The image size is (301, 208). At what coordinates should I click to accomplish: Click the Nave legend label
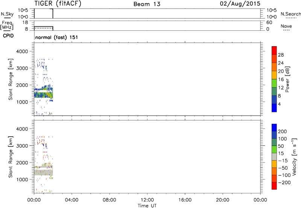click(x=286, y=26)
